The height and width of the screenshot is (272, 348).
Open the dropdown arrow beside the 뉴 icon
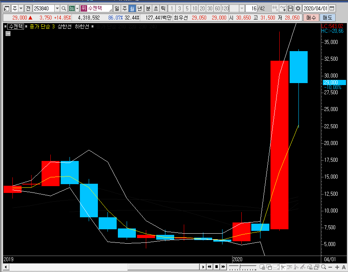click(77, 9)
